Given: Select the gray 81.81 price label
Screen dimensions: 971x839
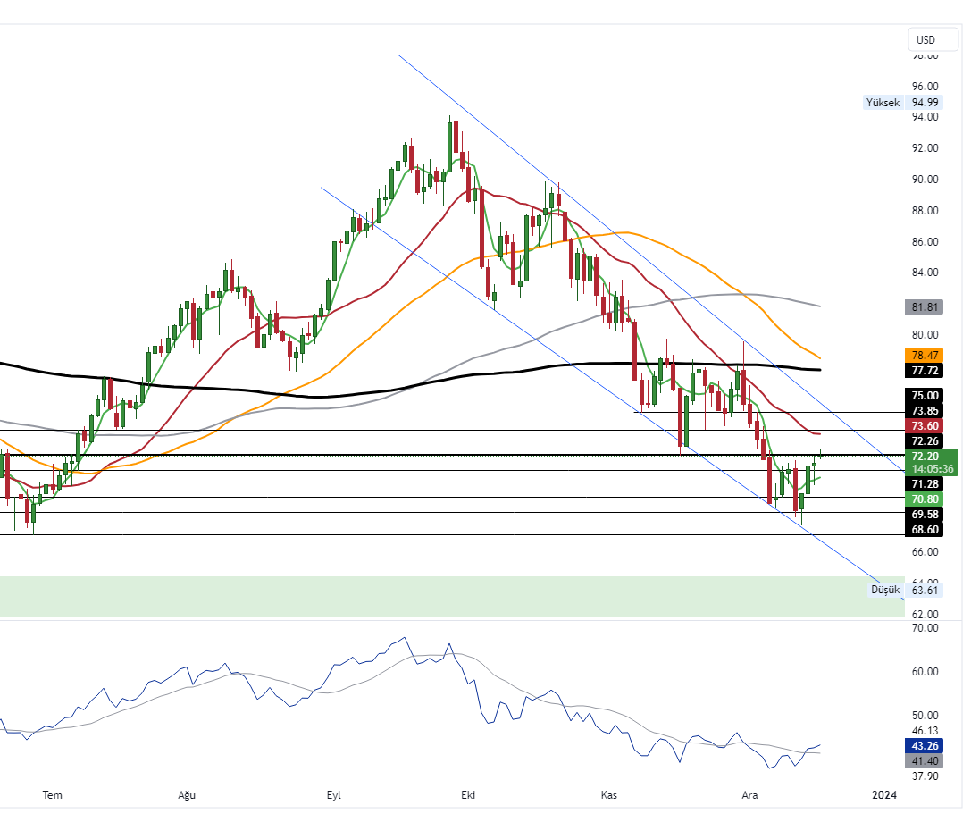Looking at the screenshot, I should tap(924, 307).
